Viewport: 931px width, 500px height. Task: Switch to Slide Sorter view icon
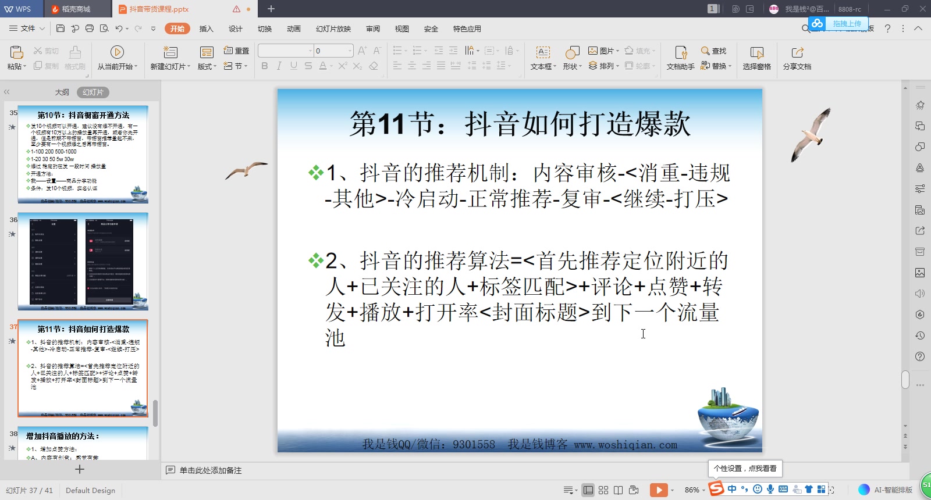603,490
